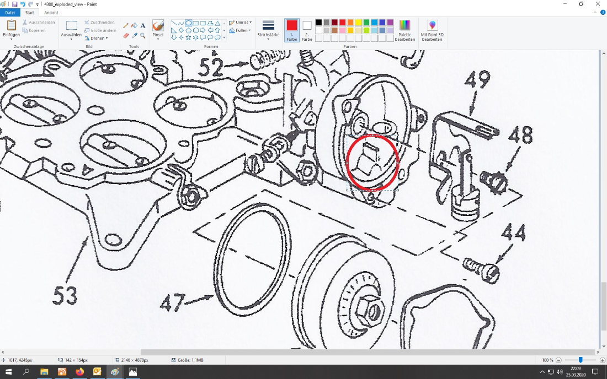The height and width of the screenshot is (379, 607).
Task: Select the Hexagon shape
Action: pyautogui.click(x=195, y=30)
